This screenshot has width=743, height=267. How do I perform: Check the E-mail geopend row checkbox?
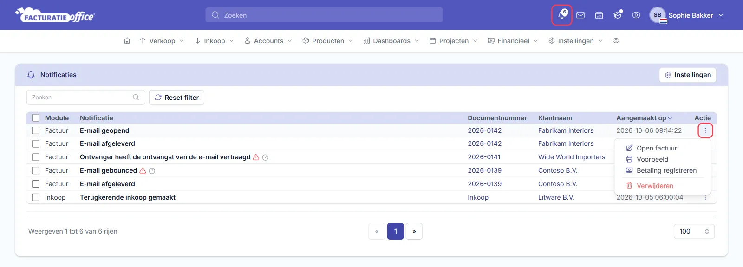36,130
